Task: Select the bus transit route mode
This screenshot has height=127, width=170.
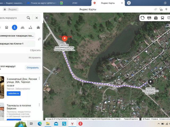Action: (7, 28)
